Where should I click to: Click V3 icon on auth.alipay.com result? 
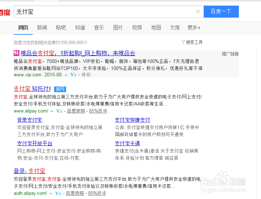(x=58, y=193)
